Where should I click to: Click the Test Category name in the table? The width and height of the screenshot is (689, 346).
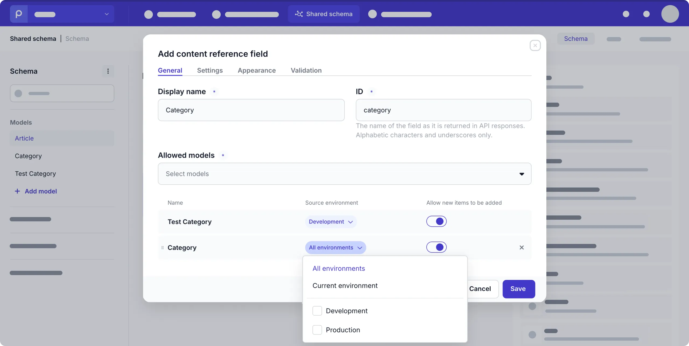(x=189, y=222)
